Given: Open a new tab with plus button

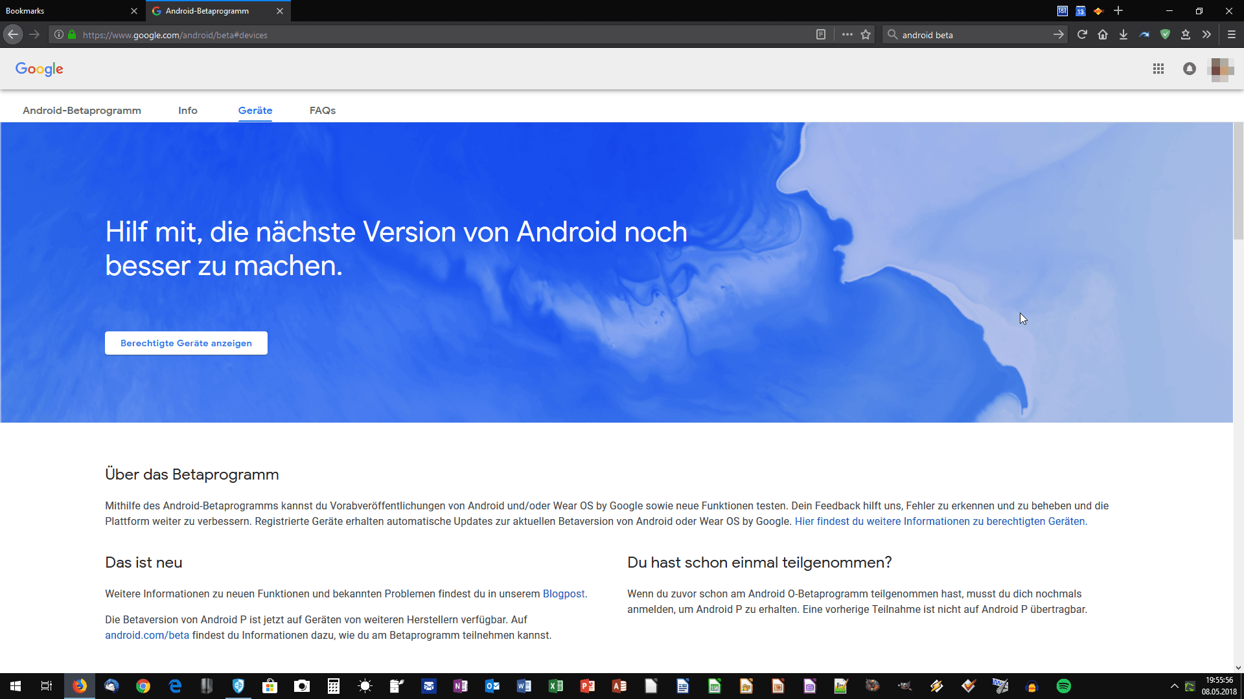Looking at the screenshot, I should click(x=1118, y=11).
